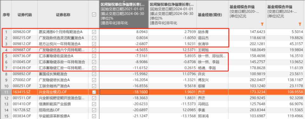Image resolution: width=305 pixels, height=119 pixels.
Task: Select the 2024 growth rate column header
Action: (x=173, y=13)
